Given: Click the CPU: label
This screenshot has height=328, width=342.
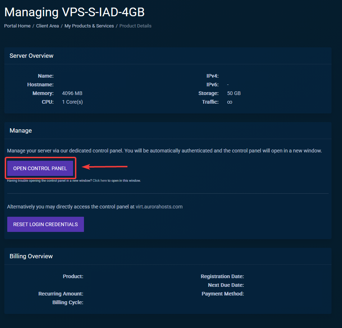Looking at the screenshot, I should [47, 102].
